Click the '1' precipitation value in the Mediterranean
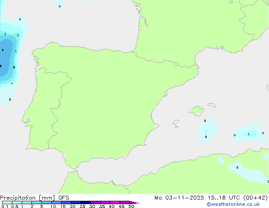Viewport: 269px width, 208px height. coord(249,135)
